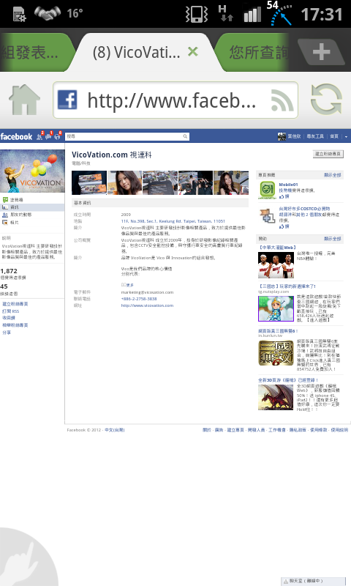
Task: Open 台灣好市多COSTCO必買物 link
Action: point(304,209)
